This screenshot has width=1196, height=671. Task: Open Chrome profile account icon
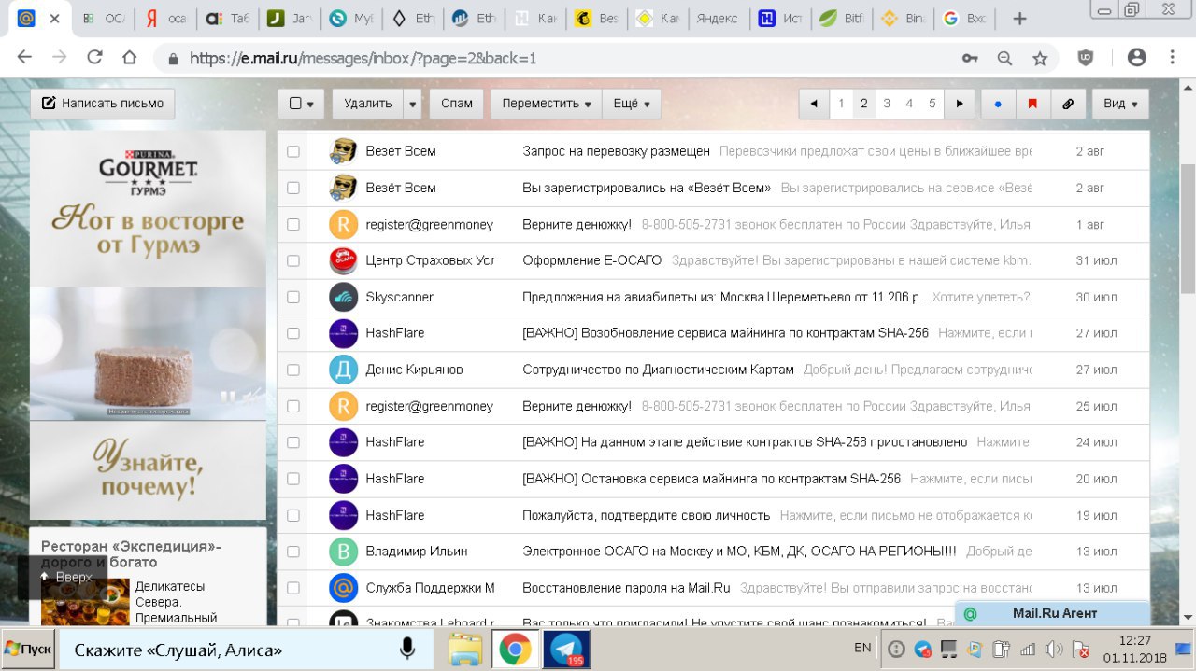(x=1136, y=58)
